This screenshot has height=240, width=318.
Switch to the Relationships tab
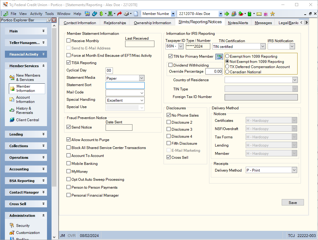115,23
